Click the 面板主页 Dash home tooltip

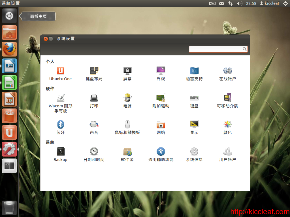[x=38, y=16]
